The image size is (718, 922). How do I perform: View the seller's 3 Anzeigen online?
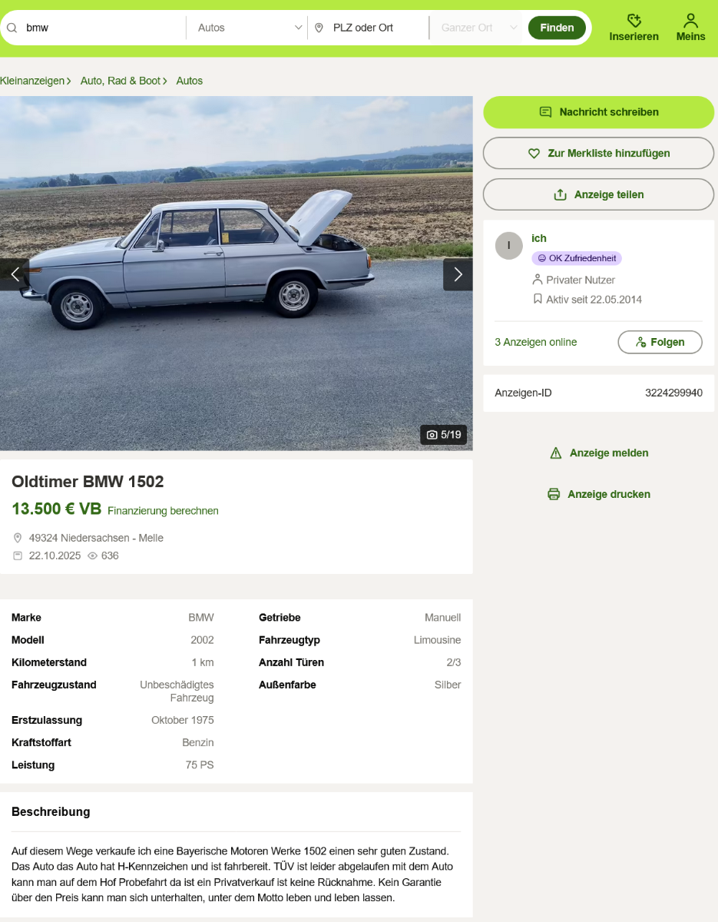(x=536, y=342)
